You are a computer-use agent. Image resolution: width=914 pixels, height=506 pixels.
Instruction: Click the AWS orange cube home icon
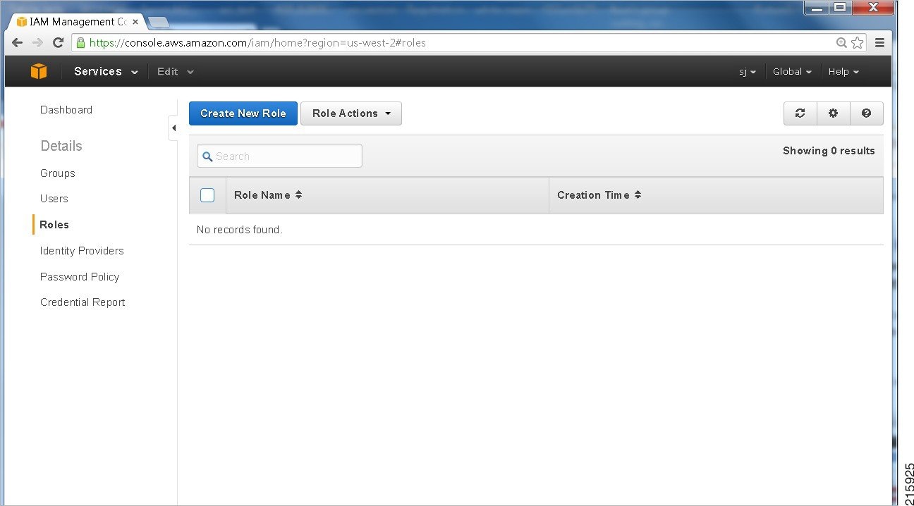point(38,71)
